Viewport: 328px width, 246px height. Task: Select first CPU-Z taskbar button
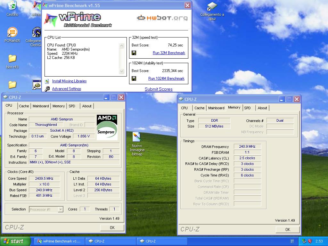tap(111, 241)
